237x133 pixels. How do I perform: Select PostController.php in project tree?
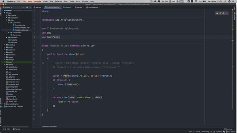(20, 30)
